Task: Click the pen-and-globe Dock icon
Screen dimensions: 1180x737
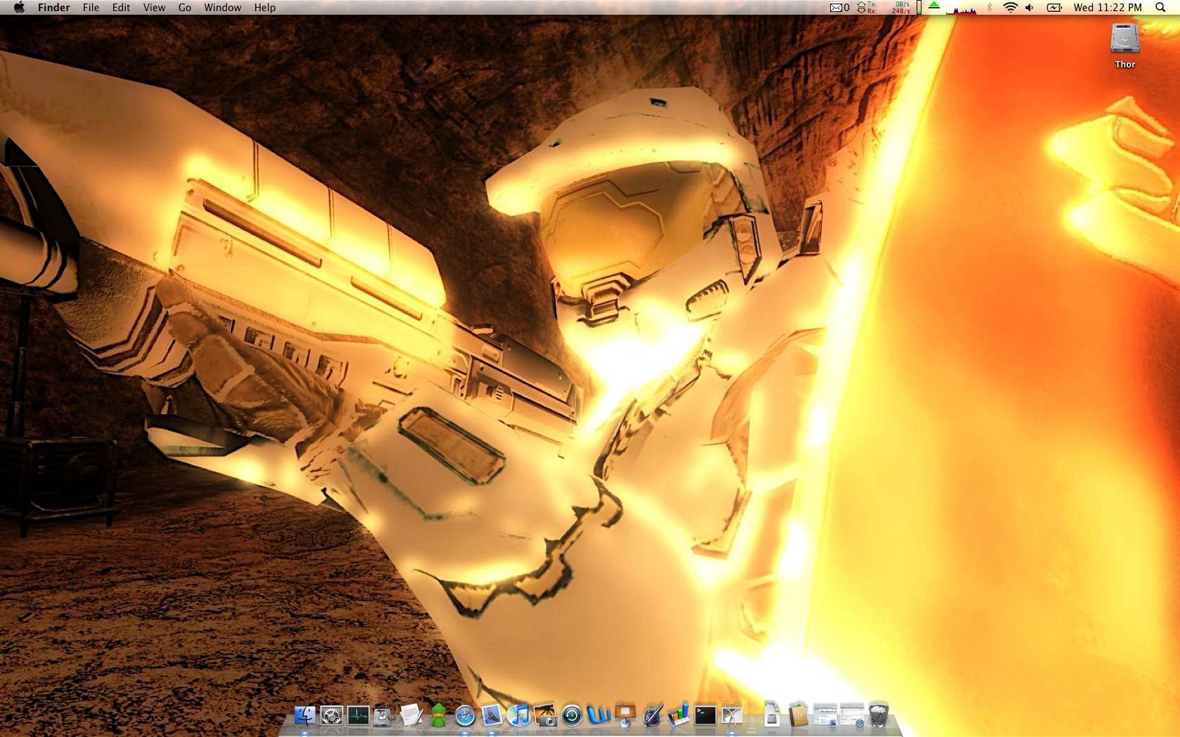Action: click(x=652, y=715)
